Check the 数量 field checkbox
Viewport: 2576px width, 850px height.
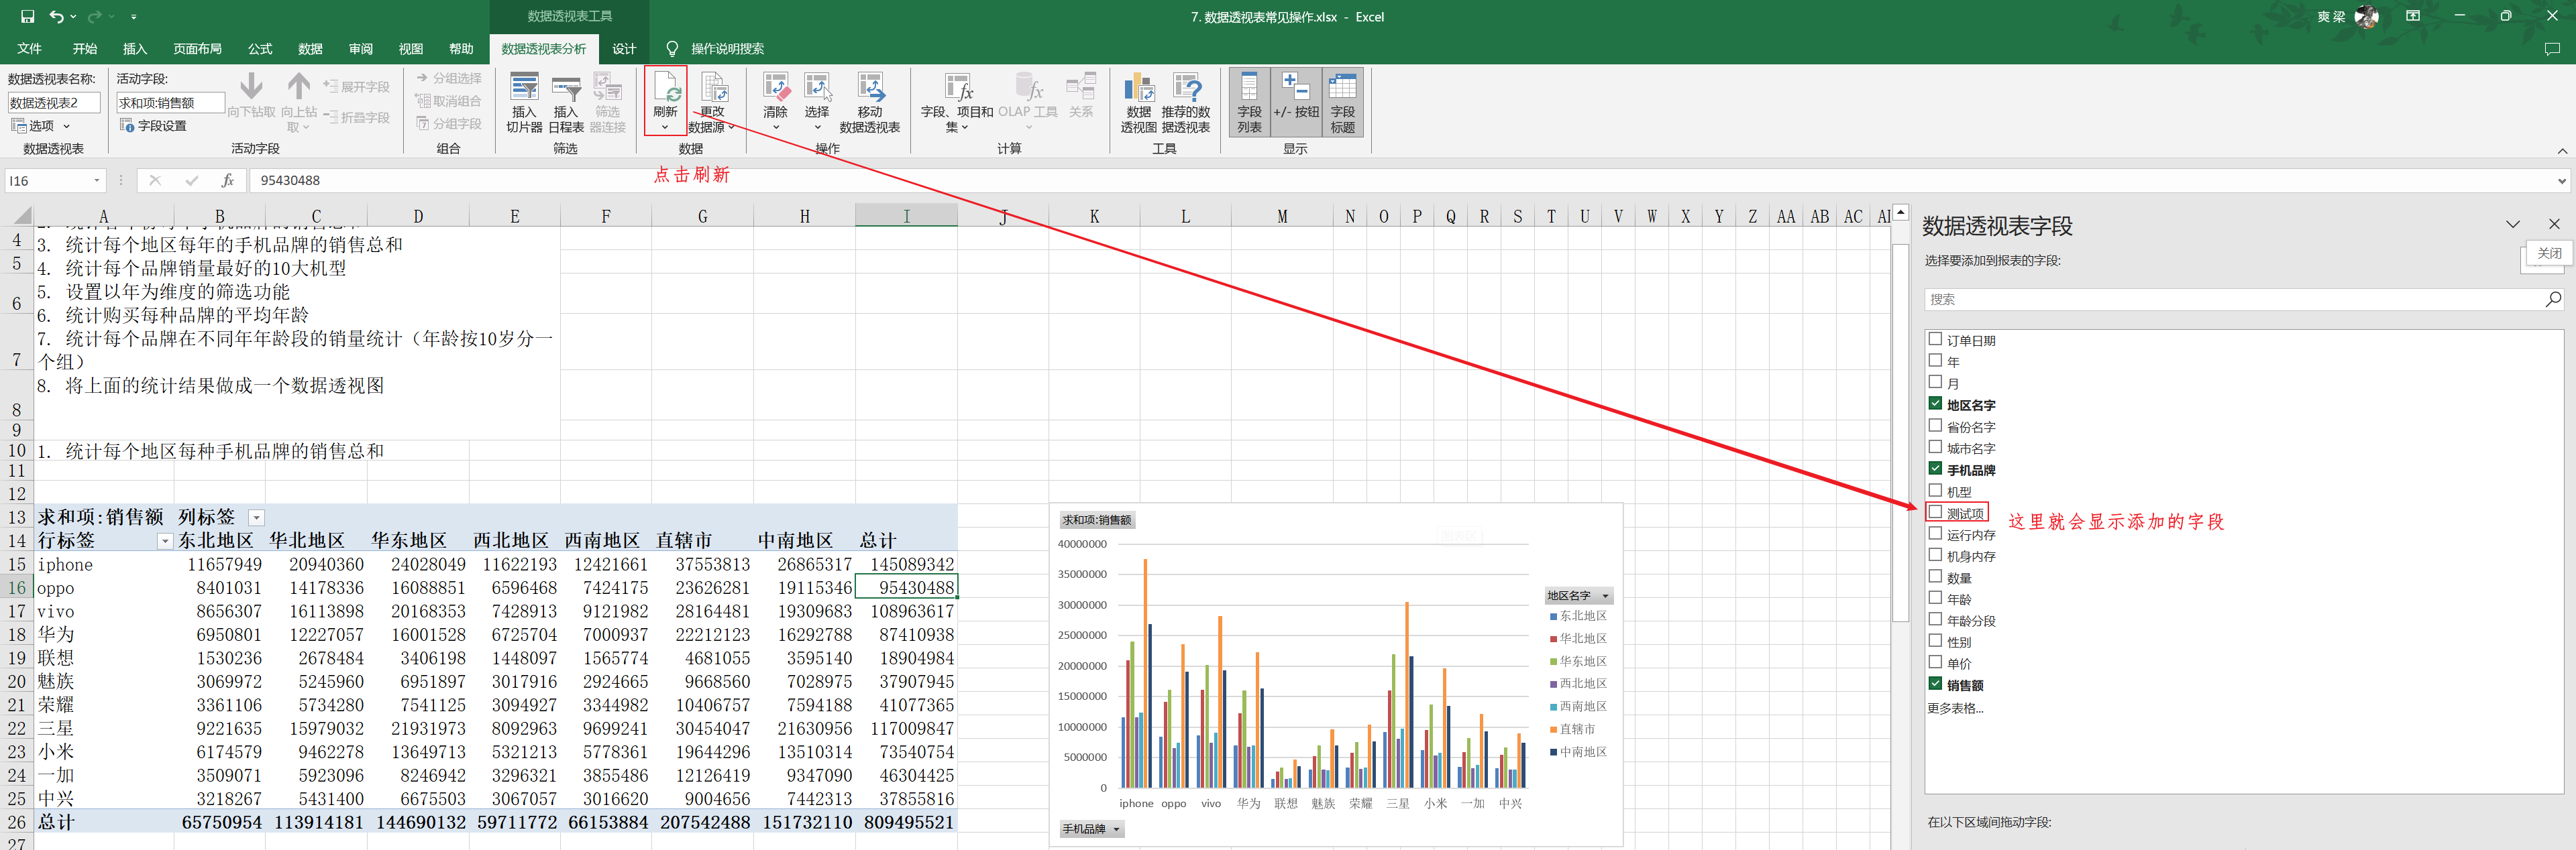click(x=1935, y=576)
